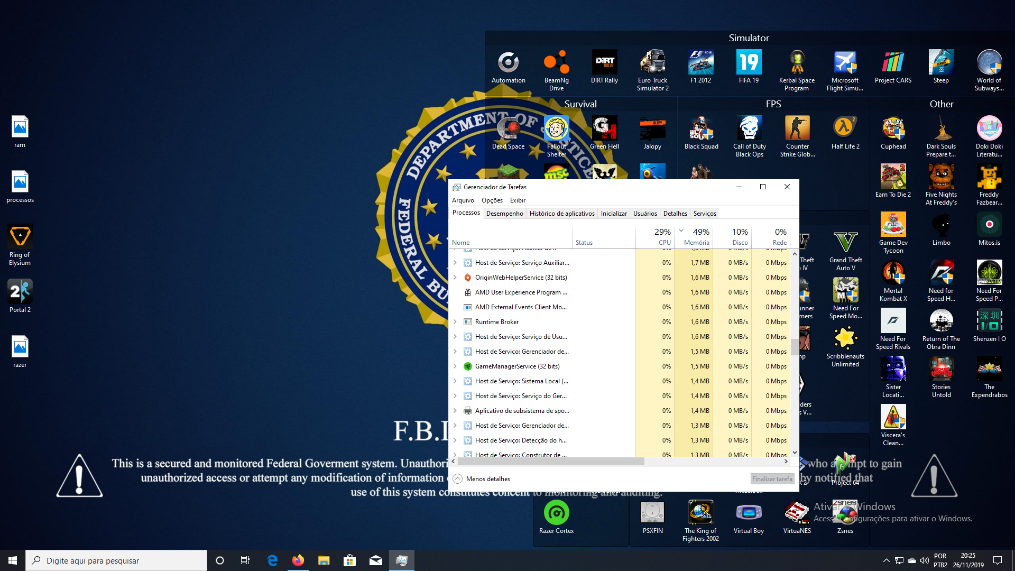Switch to Histórico de aplicativos tab
The height and width of the screenshot is (571, 1015).
coord(562,214)
